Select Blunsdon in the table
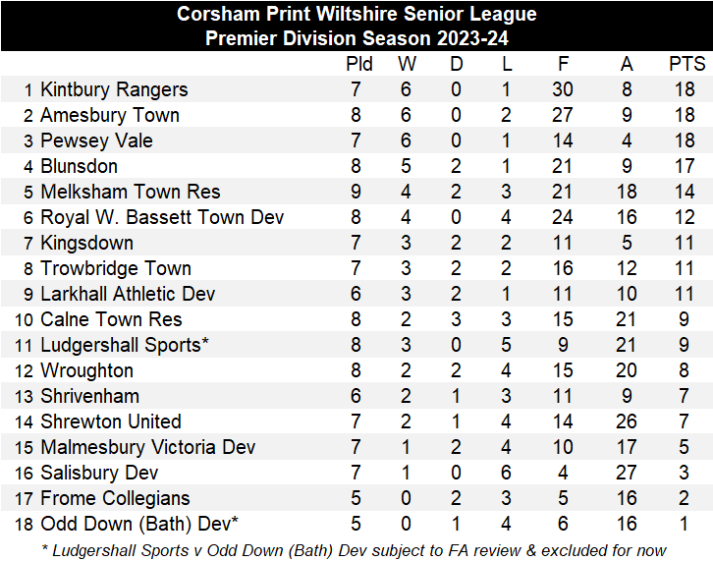 (x=79, y=166)
